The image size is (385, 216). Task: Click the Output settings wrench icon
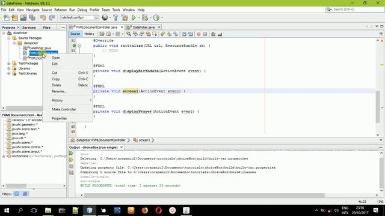(x=71, y=173)
